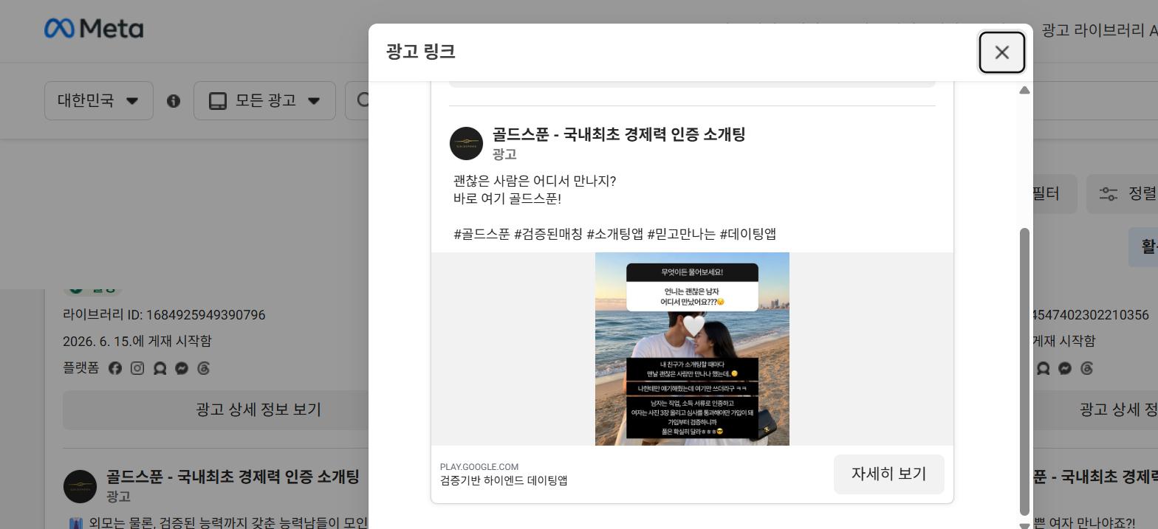
Task: Click the 라이브러리 ID: 1684925949390796 text
Action: click(164, 315)
